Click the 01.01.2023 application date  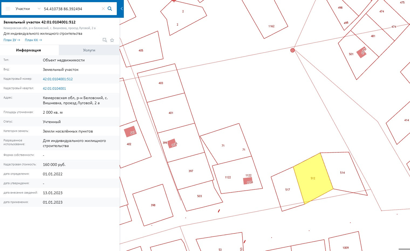pos(53,202)
